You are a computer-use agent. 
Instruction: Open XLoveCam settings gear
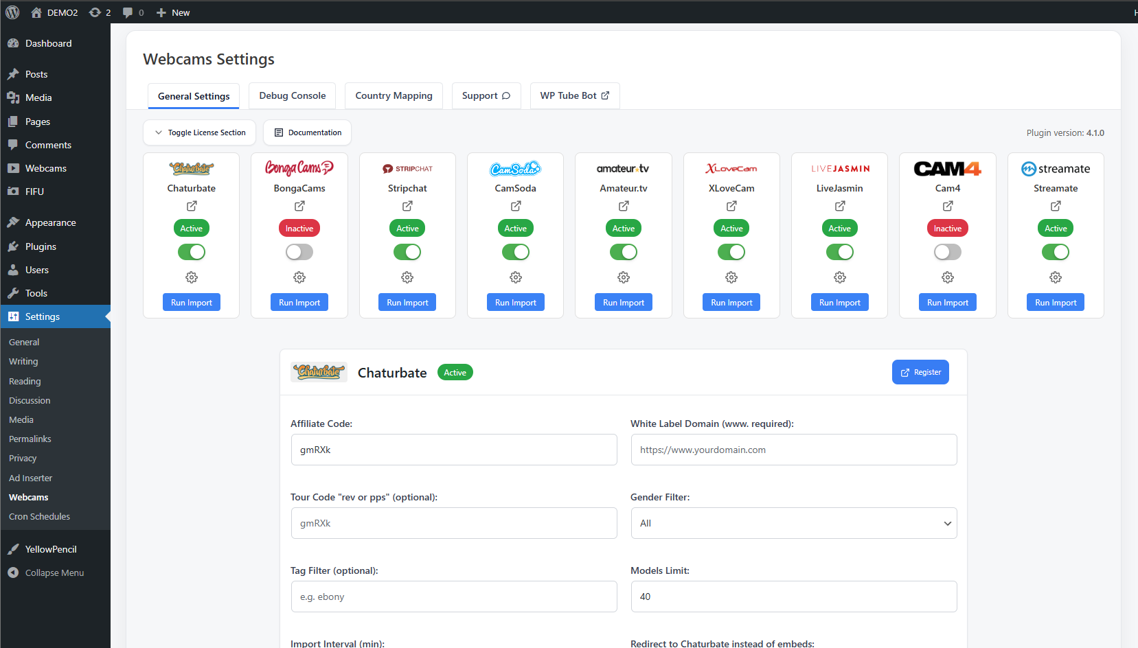[x=731, y=277]
